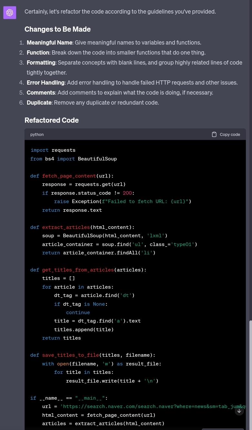Click the Changes to Be Made heading

pyautogui.click(x=58, y=29)
